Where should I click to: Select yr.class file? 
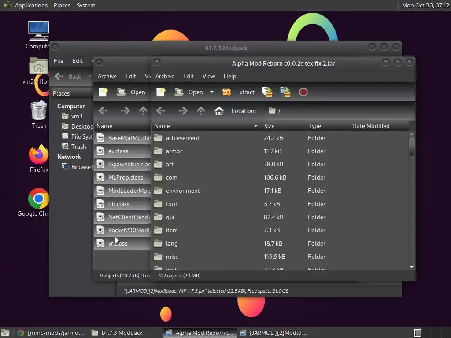(x=122, y=243)
